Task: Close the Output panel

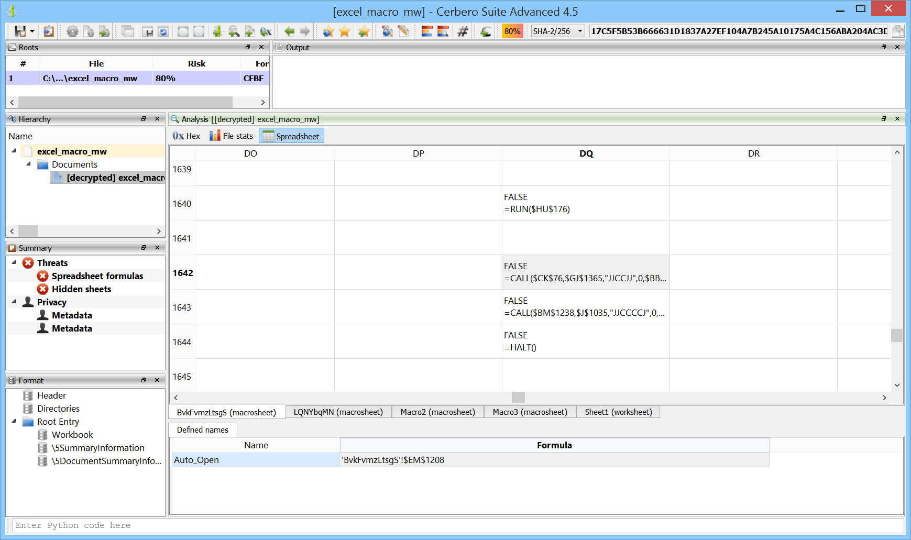Action: 897,47
